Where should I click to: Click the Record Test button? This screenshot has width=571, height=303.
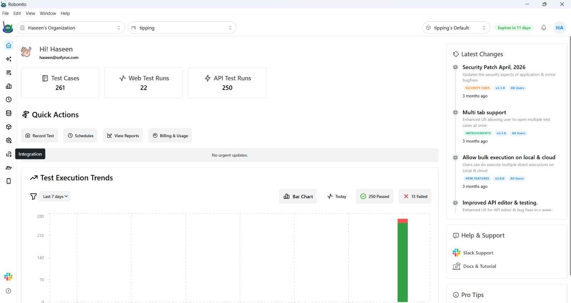40,136
